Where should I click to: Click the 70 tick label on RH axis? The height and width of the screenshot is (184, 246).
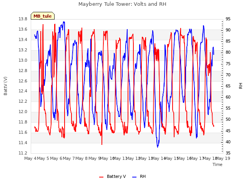(x=228, y=75)
